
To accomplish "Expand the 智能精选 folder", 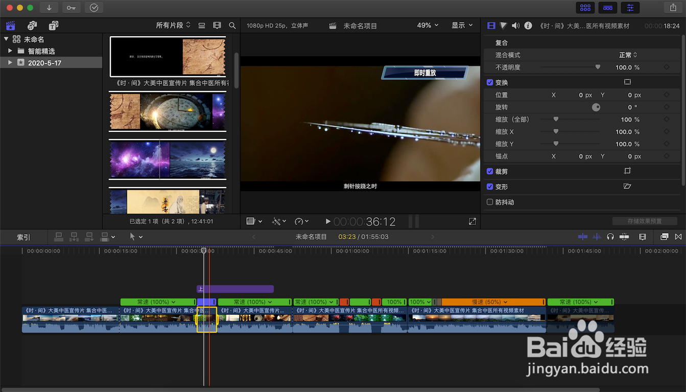I will [x=10, y=51].
